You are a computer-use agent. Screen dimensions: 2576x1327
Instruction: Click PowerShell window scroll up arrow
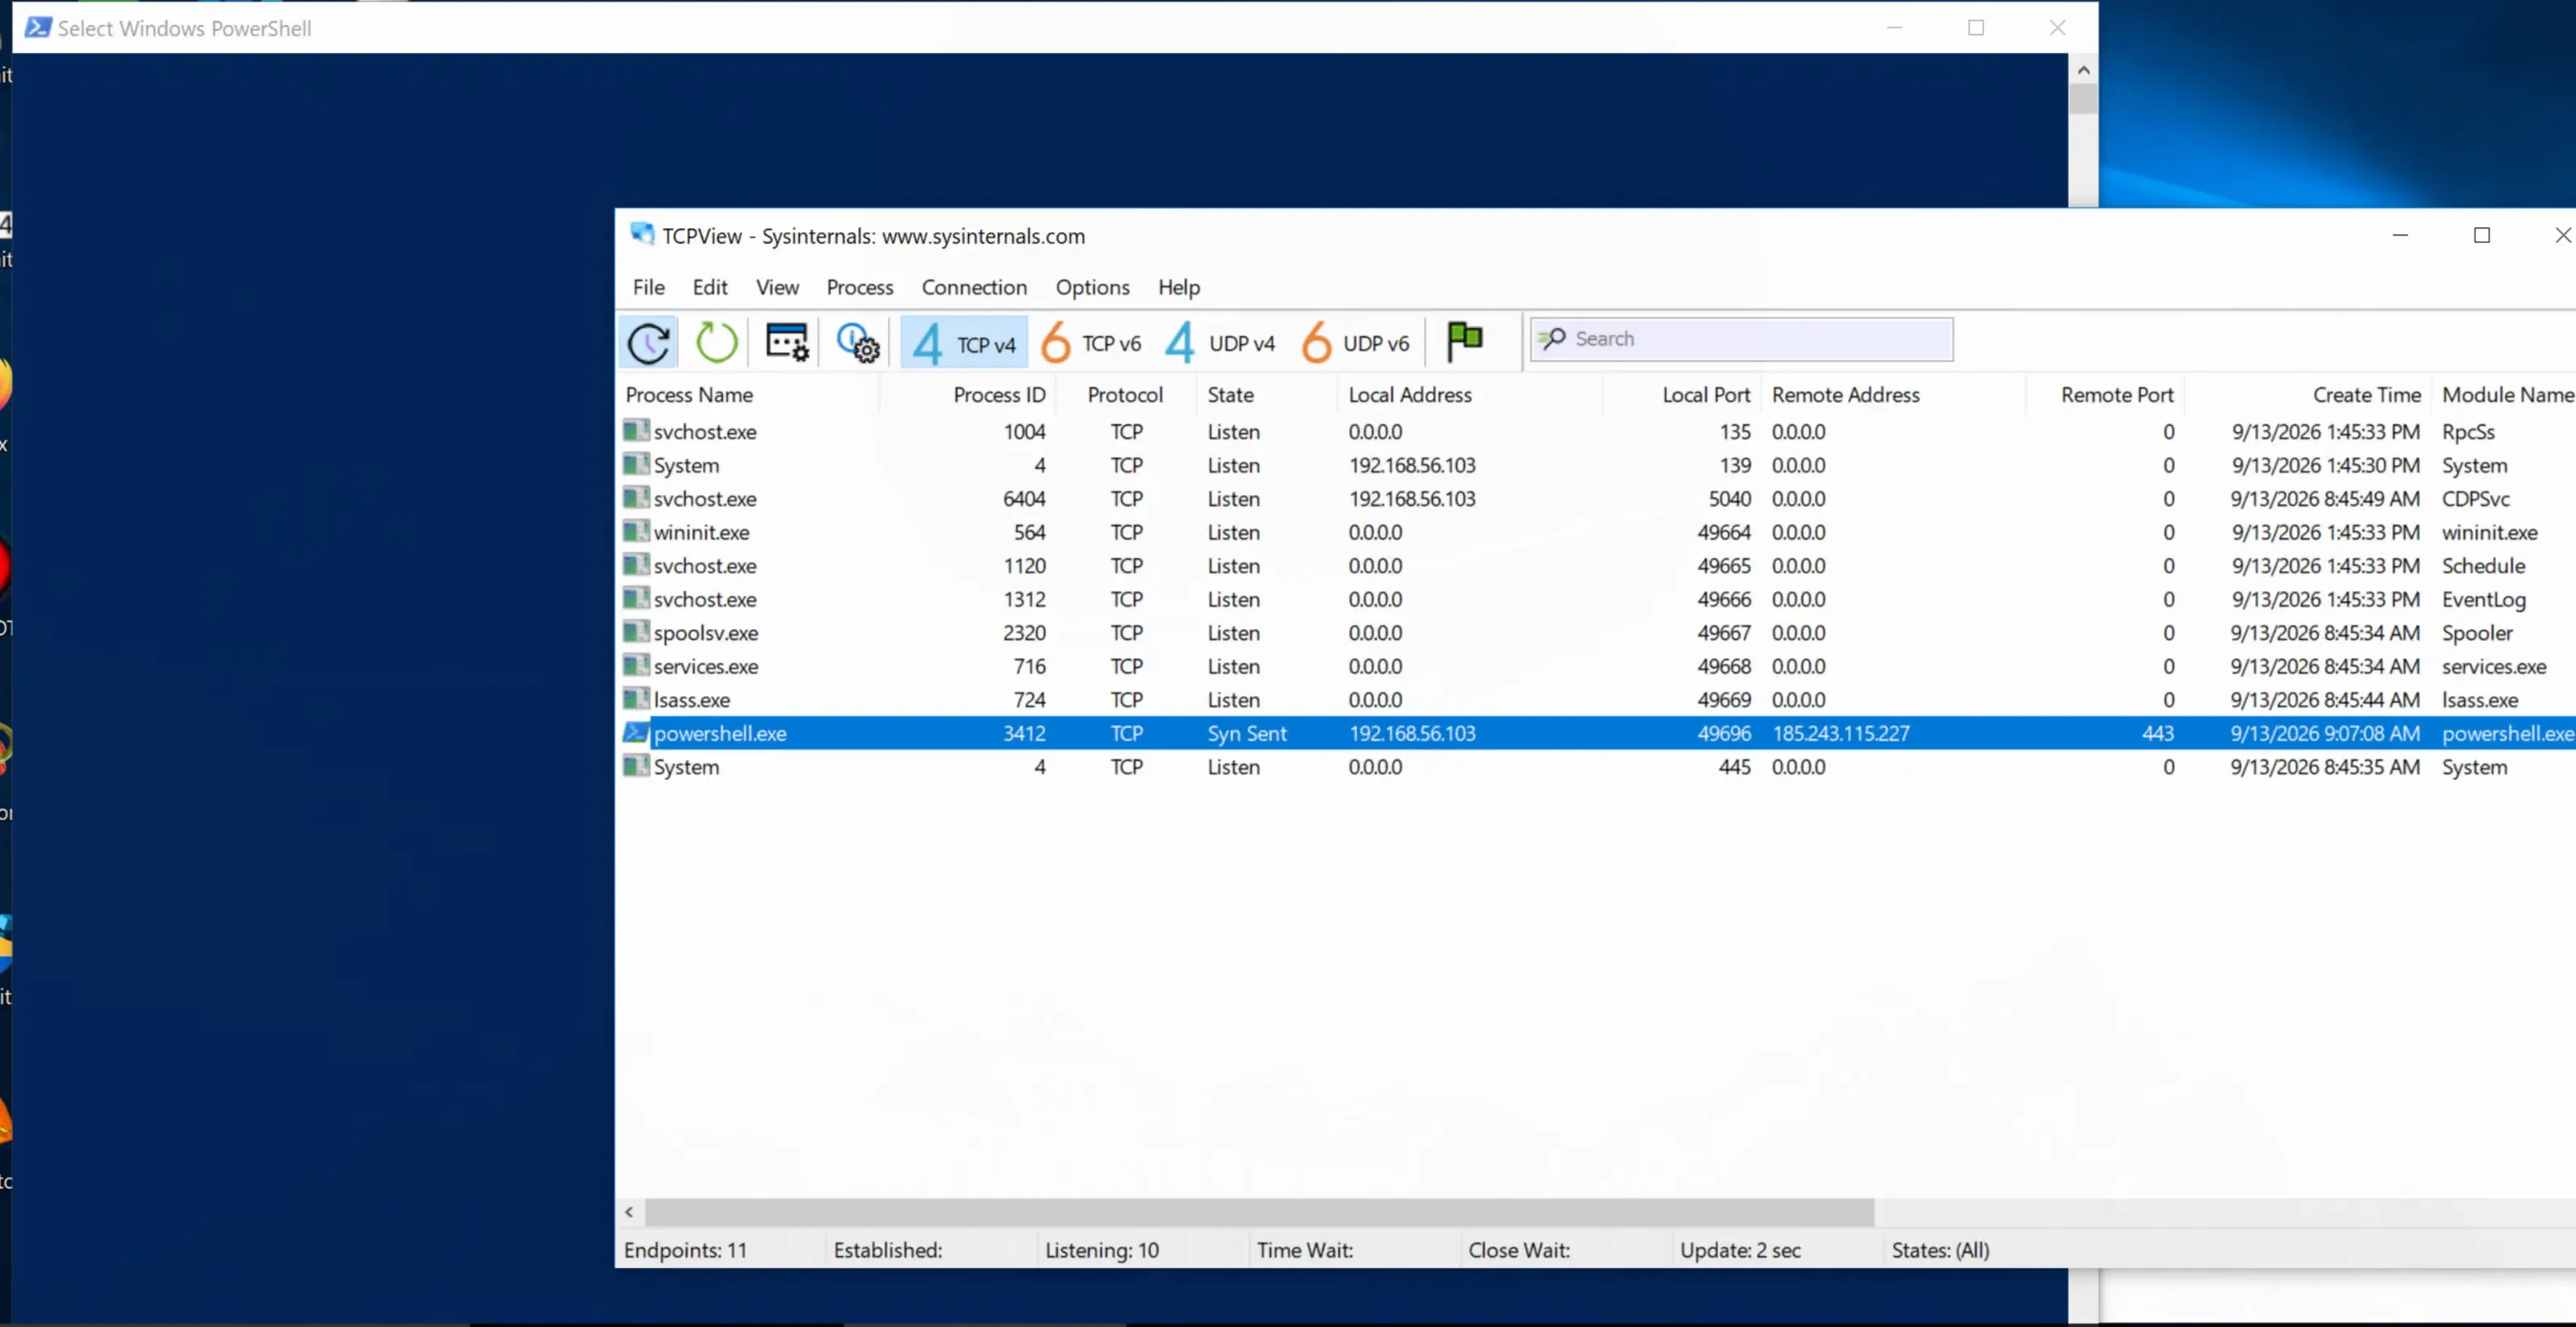pyautogui.click(x=2083, y=70)
